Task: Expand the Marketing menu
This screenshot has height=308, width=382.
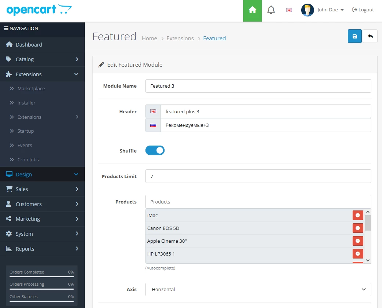Action: tap(42, 219)
